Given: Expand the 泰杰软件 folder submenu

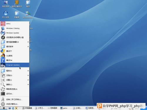Looking at the screenshot, I should pyautogui.click(x=15, y=47).
